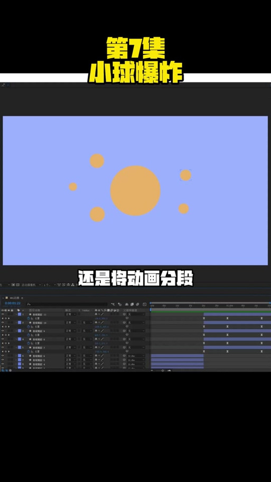Open the MG动画 timeline panel menu
Viewport: 271px width, 482px height.
pyautogui.click(x=22, y=298)
